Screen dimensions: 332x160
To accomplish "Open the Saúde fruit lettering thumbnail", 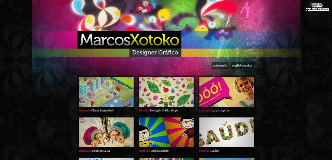I will point(226,132).
